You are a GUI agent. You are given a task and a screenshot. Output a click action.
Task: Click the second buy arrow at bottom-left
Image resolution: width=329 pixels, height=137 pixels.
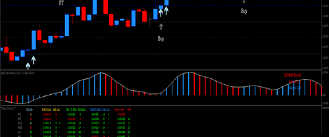tap(33, 60)
